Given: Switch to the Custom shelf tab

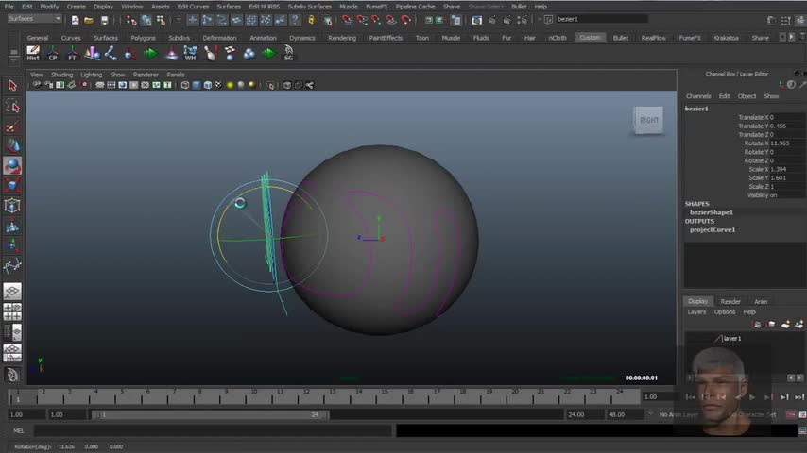Looking at the screenshot, I should (590, 38).
